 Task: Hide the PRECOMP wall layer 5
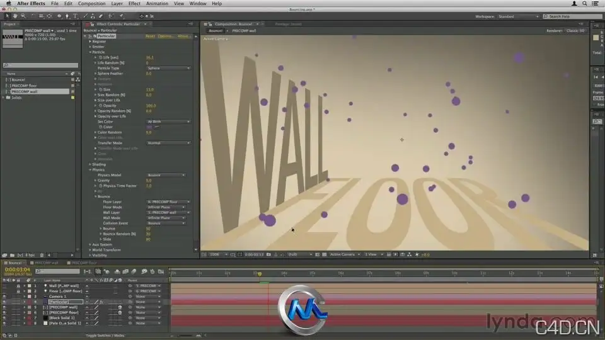click(x=4, y=307)
